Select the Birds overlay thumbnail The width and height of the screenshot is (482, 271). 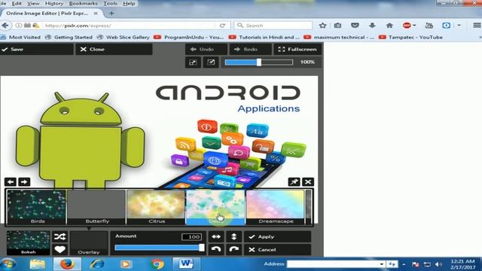coord(37,207)
